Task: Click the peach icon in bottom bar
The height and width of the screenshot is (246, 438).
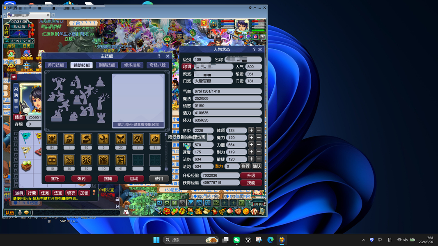Action: [x=230, y=211]
